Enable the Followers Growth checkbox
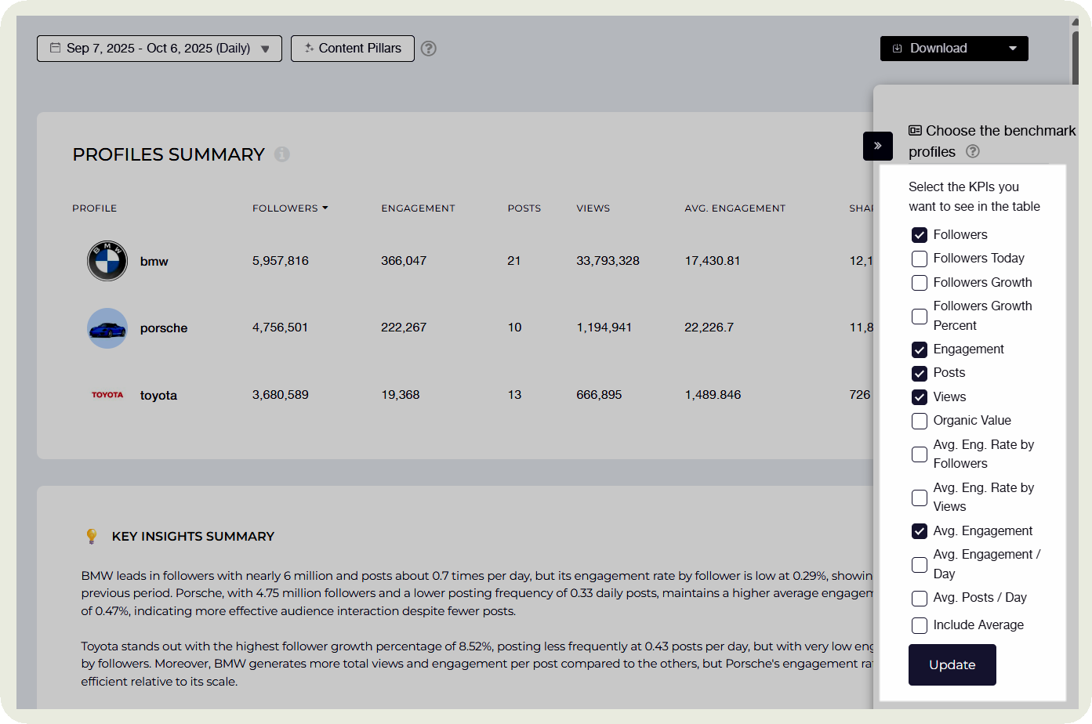Viewport: 1092px width, 724px height. [920, 283]
